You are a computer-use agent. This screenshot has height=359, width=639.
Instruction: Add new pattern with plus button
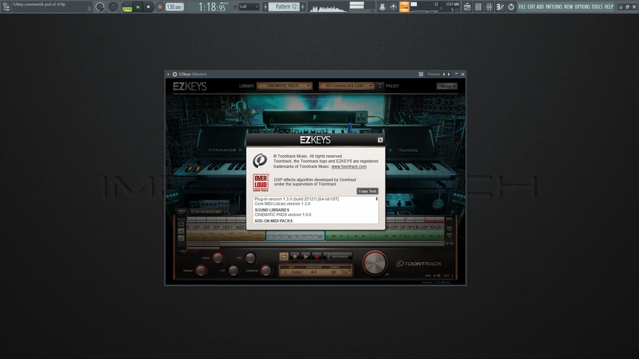303,7
